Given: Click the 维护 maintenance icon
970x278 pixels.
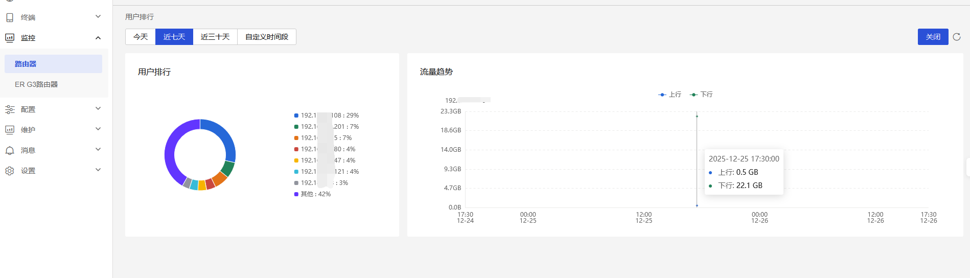Looking at the screenshot, I should [x=10, y=130].
